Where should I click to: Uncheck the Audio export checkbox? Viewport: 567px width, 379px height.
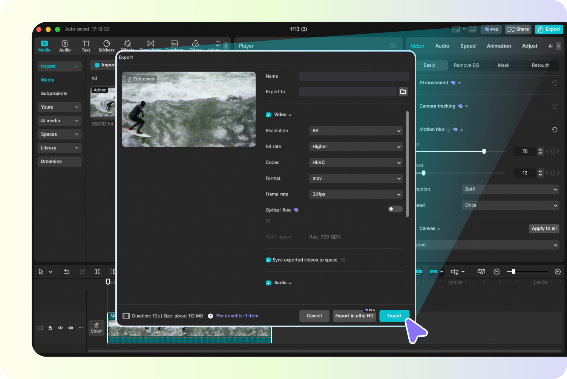point(268,282)
